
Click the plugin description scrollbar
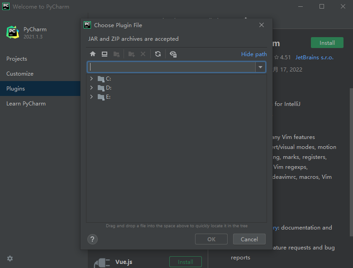click(351, 162)
